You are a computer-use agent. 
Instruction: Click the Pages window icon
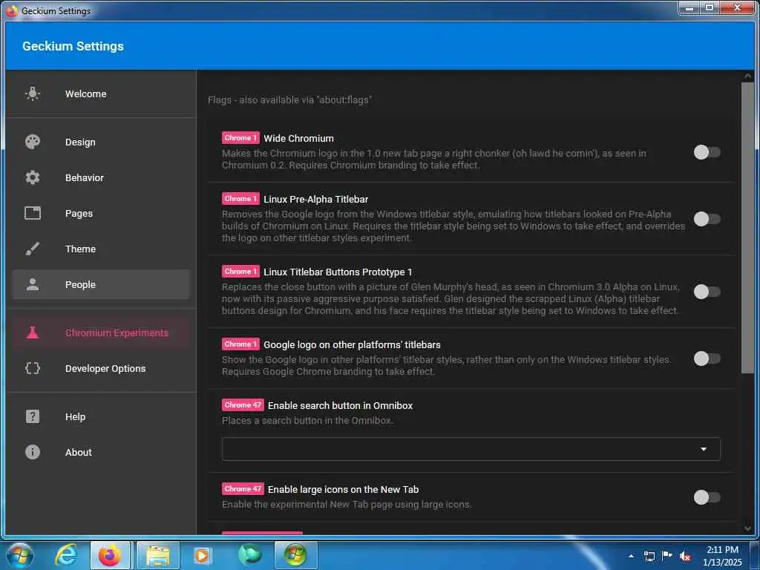(33, 213)
